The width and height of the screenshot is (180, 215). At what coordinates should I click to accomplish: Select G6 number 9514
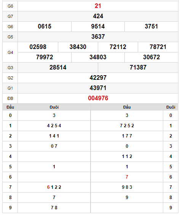coord(98,27)
